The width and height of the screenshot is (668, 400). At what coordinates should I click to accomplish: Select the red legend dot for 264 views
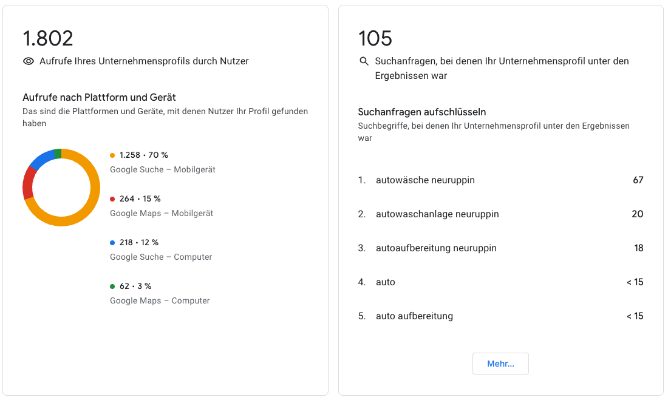coord(112,199)
